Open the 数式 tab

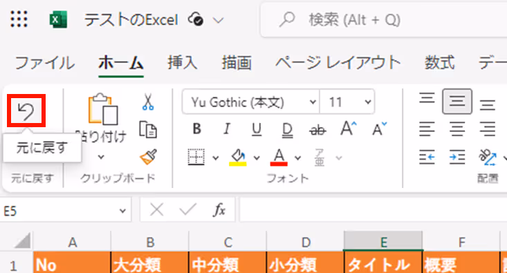[x=439, y=63]
